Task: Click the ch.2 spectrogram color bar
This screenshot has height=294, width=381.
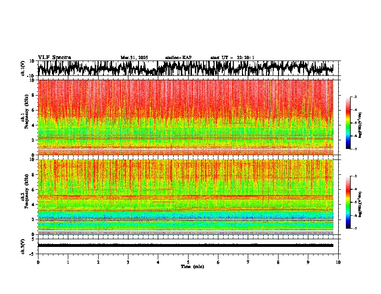Action: tap(348, 202)
